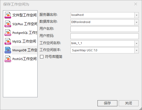Viewport: 142px width, 110px height.
Task: Open the 数据库名称 dropdown arrow
Action: pos(136,22)
